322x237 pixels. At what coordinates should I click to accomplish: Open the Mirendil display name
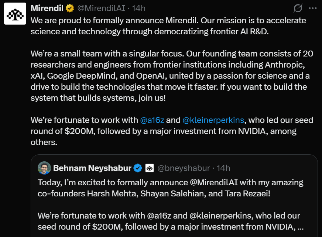(x=47, y=8)
